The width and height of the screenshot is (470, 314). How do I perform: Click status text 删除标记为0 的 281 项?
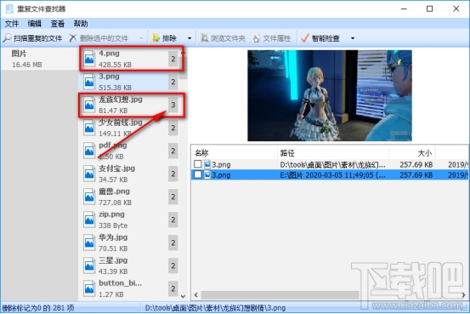coord(38,308)
